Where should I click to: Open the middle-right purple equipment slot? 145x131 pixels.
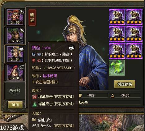click(x=134, y=34)
